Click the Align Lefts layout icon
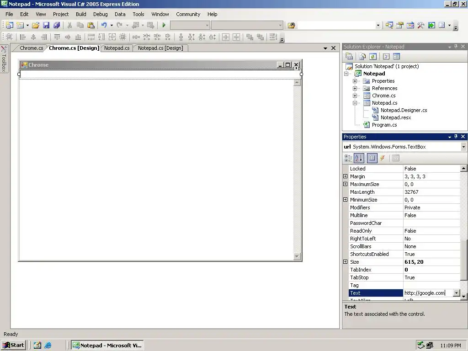Viewport: 468px width, 351px height. click(x=23, y=37)
